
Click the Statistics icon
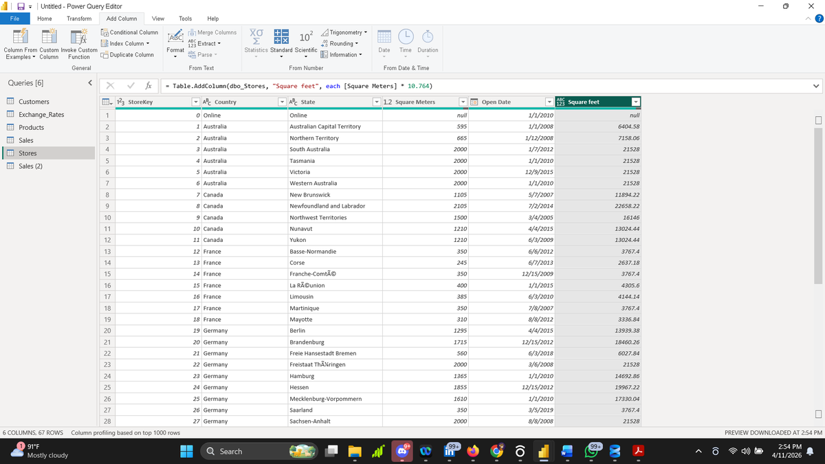256,37
